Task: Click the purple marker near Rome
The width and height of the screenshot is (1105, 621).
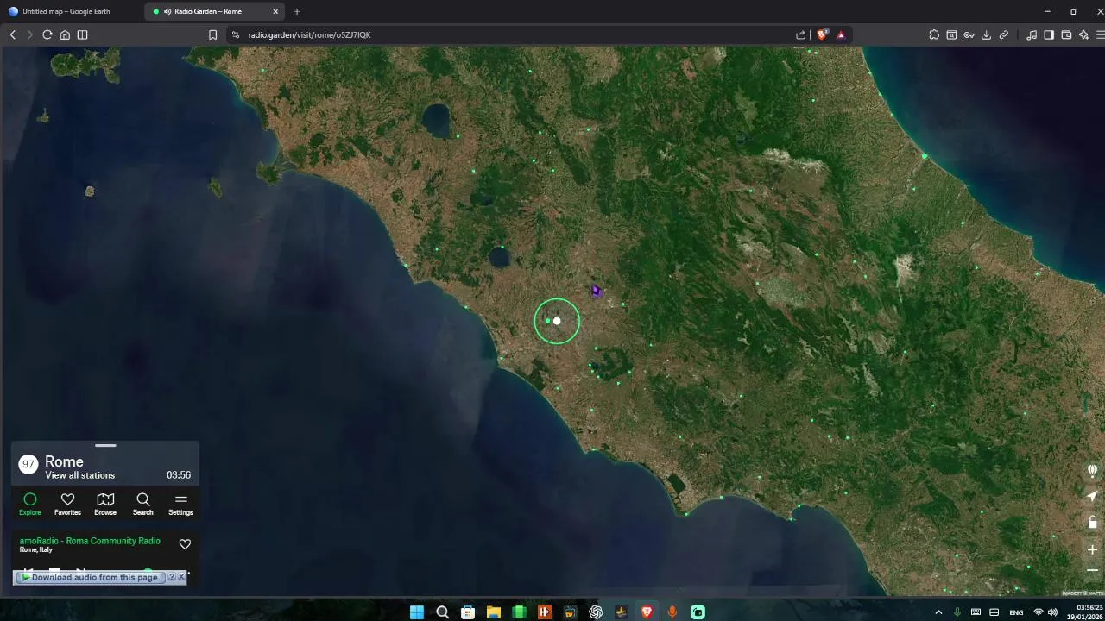Action: 596,292
